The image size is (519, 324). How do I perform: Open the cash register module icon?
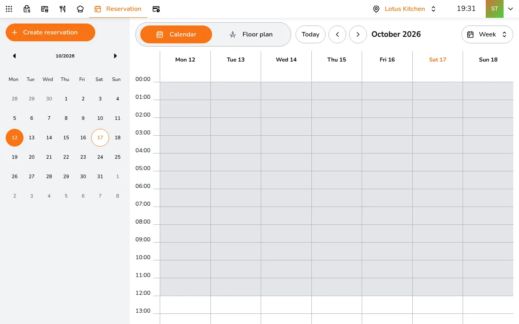[x=27, y=9]
